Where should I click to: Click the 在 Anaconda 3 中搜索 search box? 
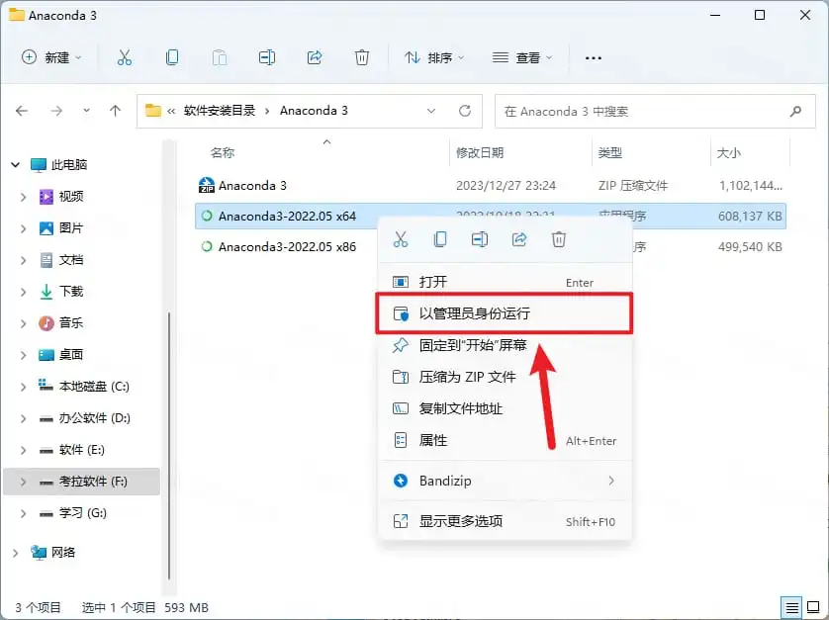(655, 111)
